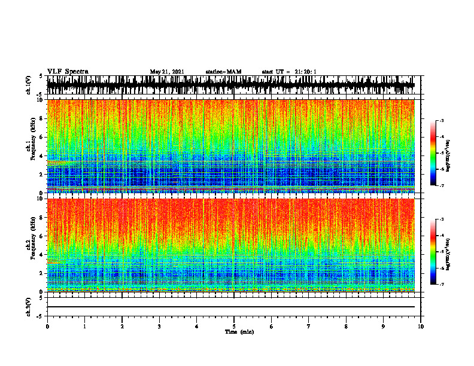The width and height of the screenshot is (474, 366).
Task: Click the "8" kHz tick on ch.1 axis
Action: pyautogui.click(x=41, y=118)
